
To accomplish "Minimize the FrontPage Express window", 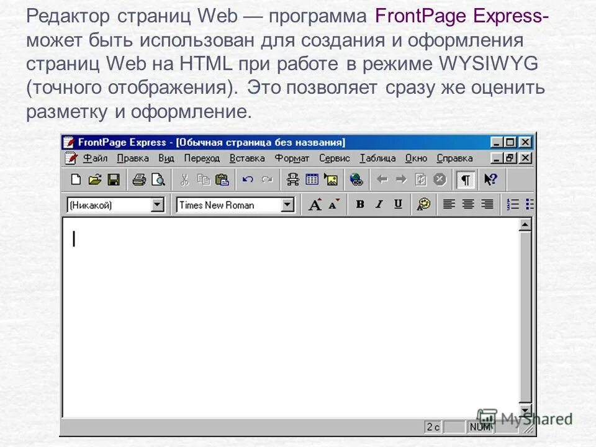I will [x=496, y=142].
